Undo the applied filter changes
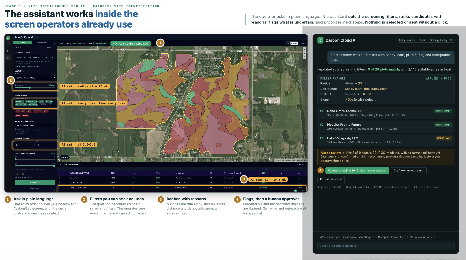 pyautogui.click(x=447, y=79)
